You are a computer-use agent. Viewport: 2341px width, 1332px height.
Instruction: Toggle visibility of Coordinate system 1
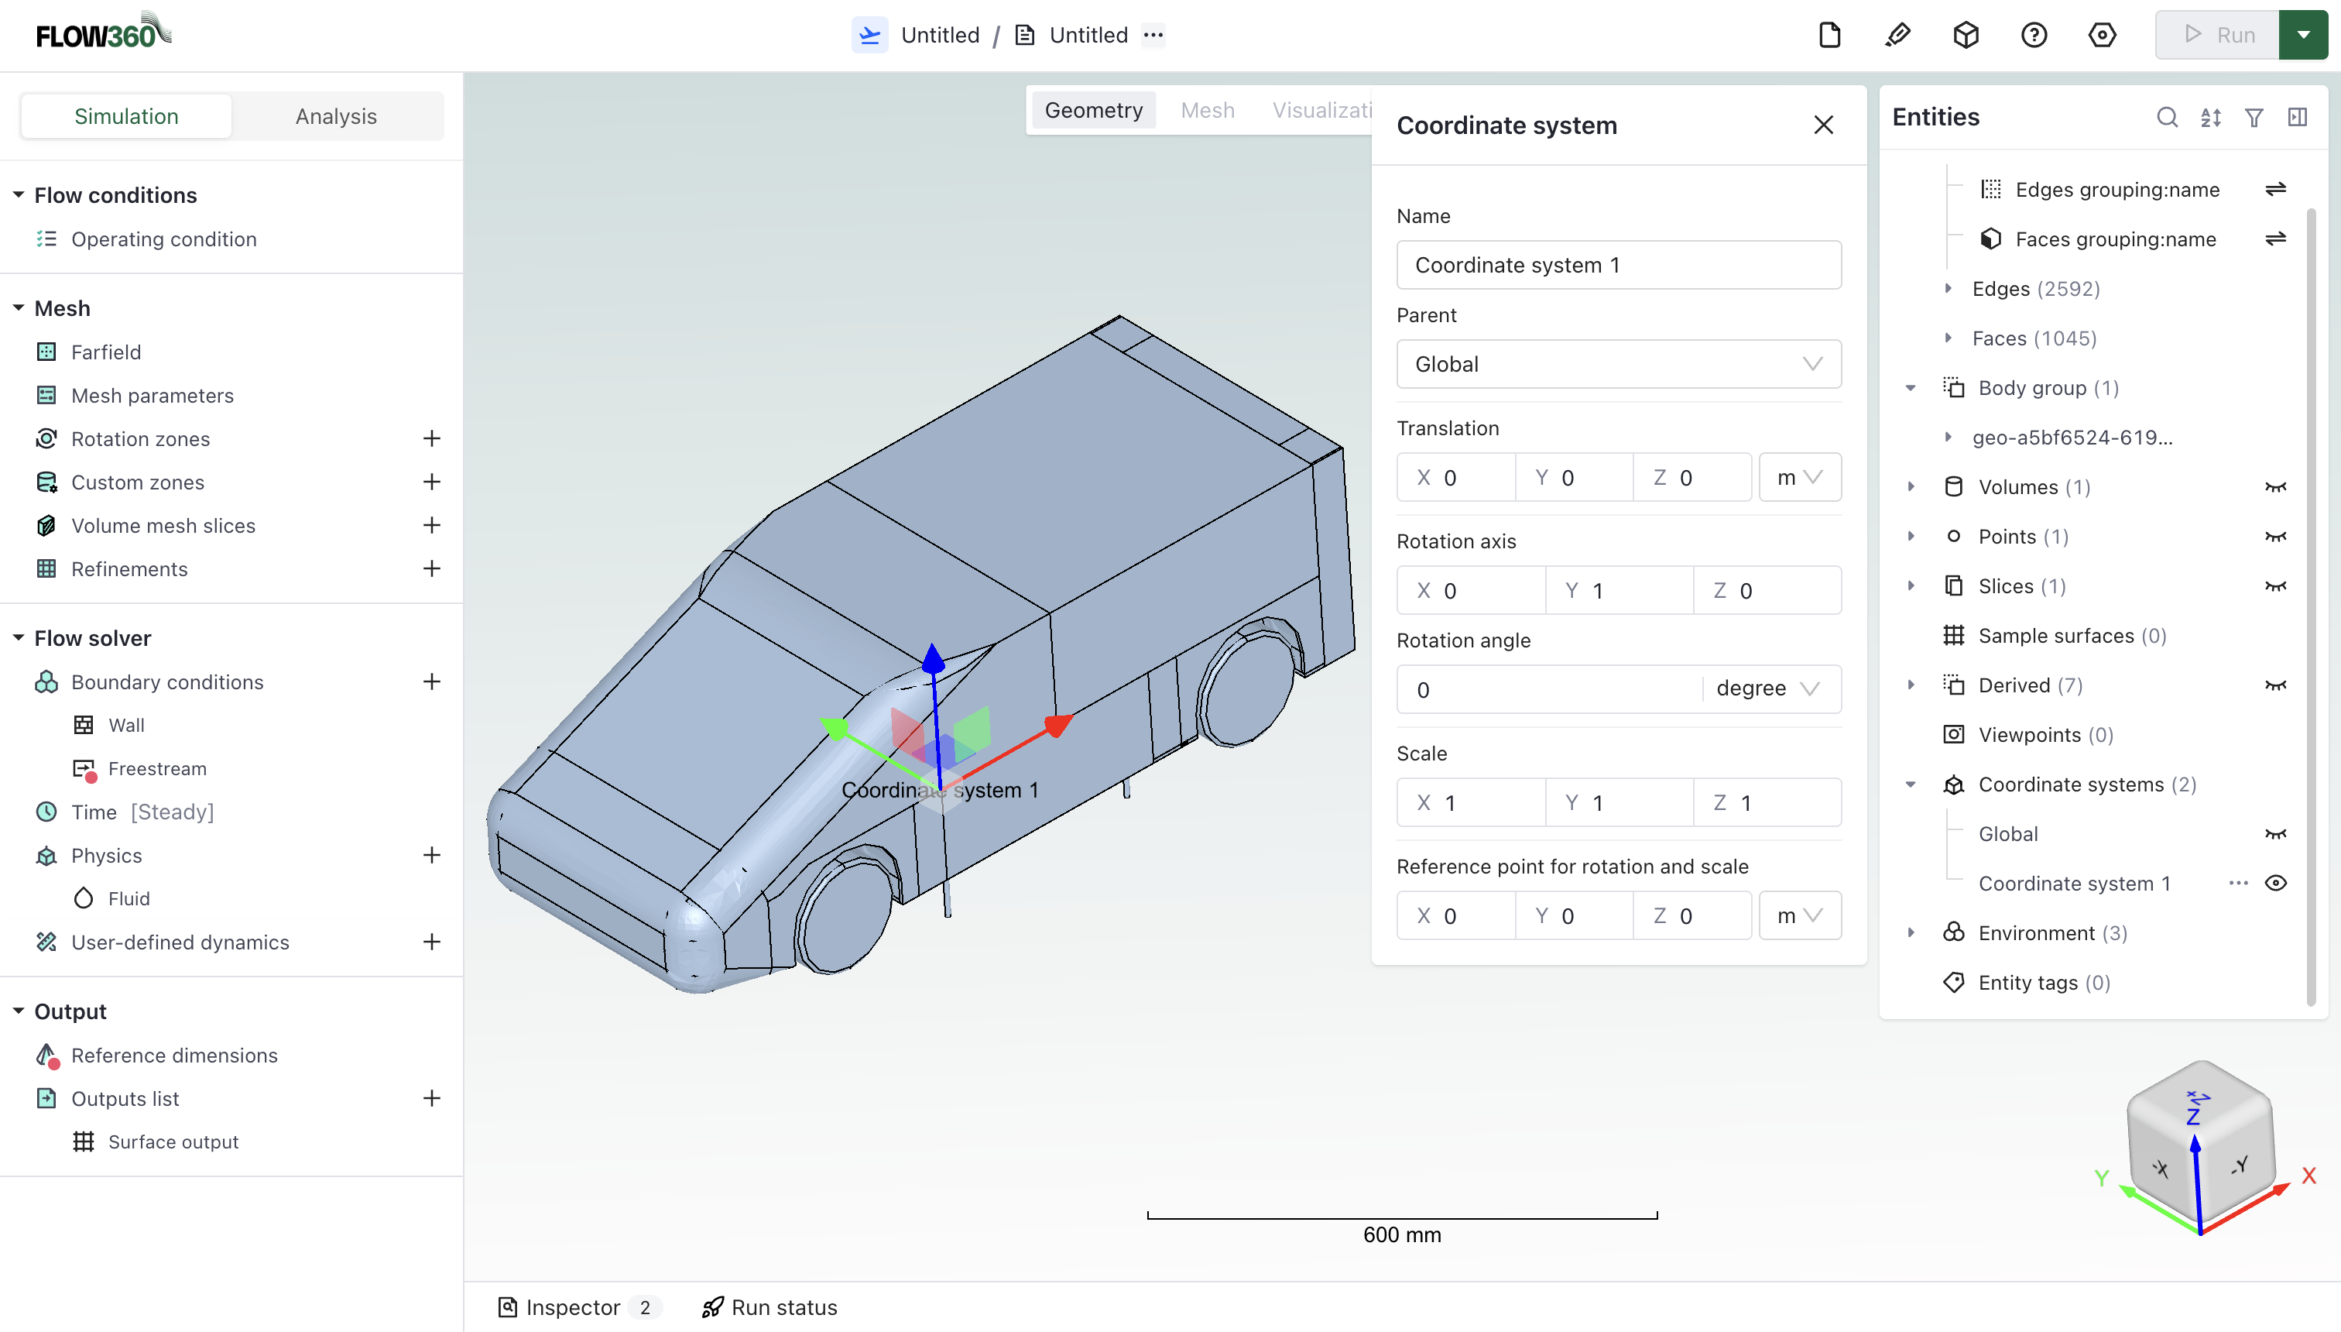coord(2277,882)
